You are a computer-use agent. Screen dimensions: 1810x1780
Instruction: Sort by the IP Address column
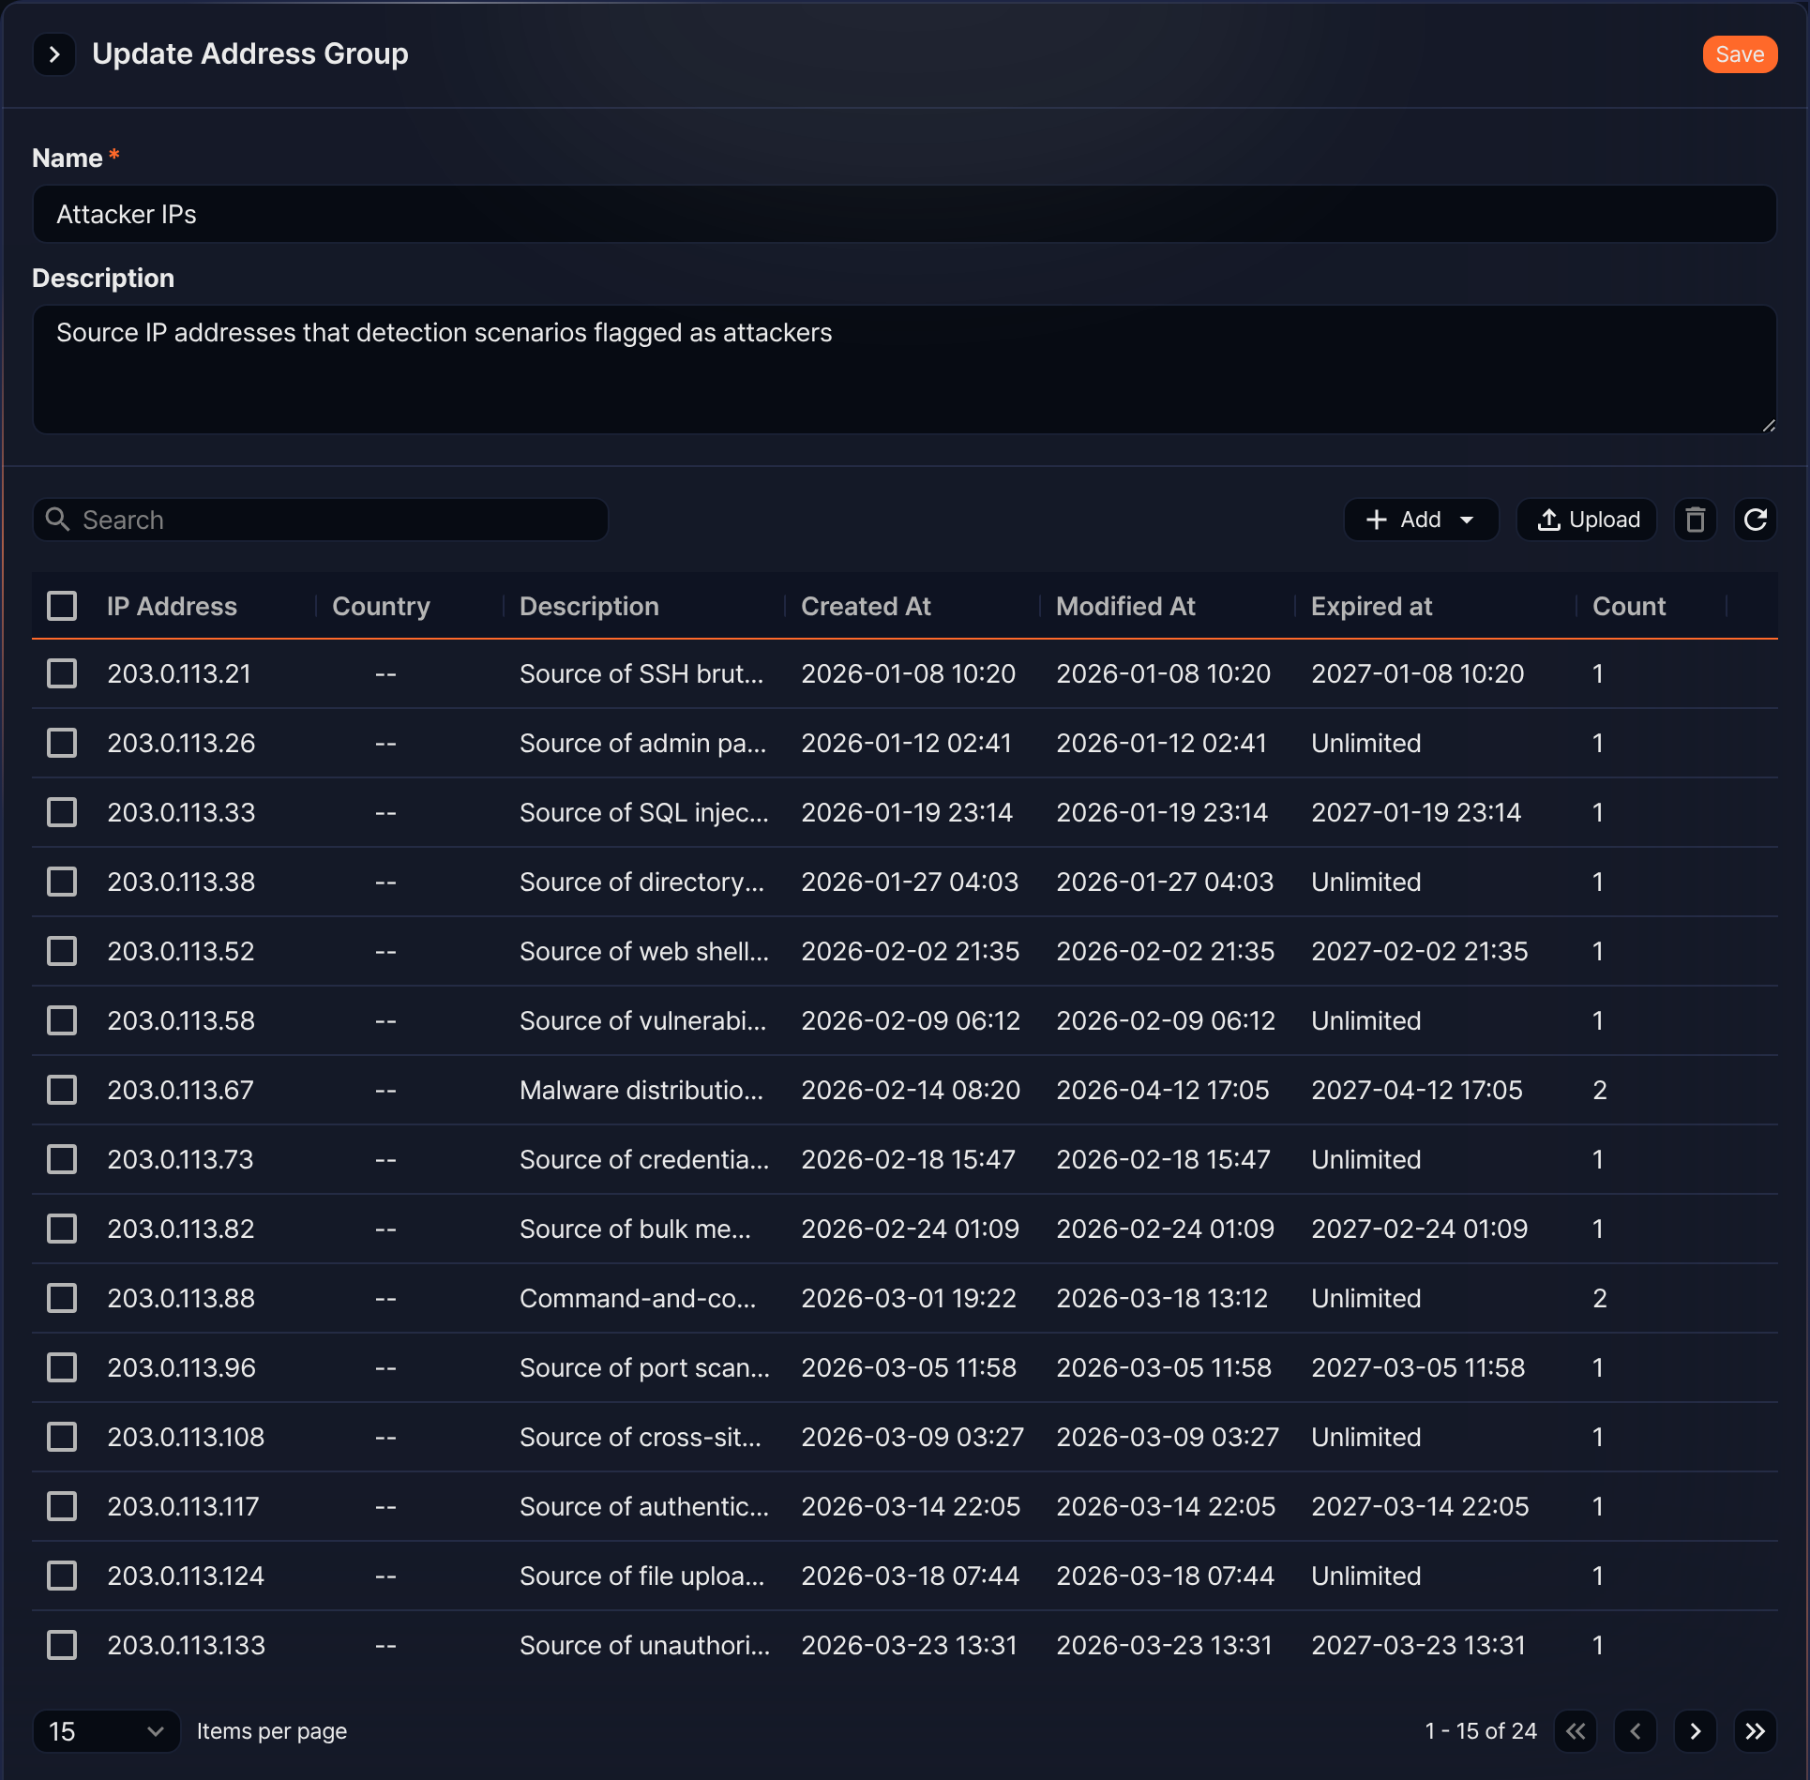point(172,606)
